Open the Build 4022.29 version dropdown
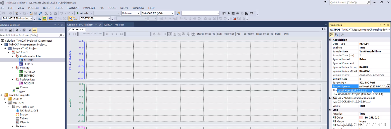Viewport: 391px width, 129px height. 31,18
